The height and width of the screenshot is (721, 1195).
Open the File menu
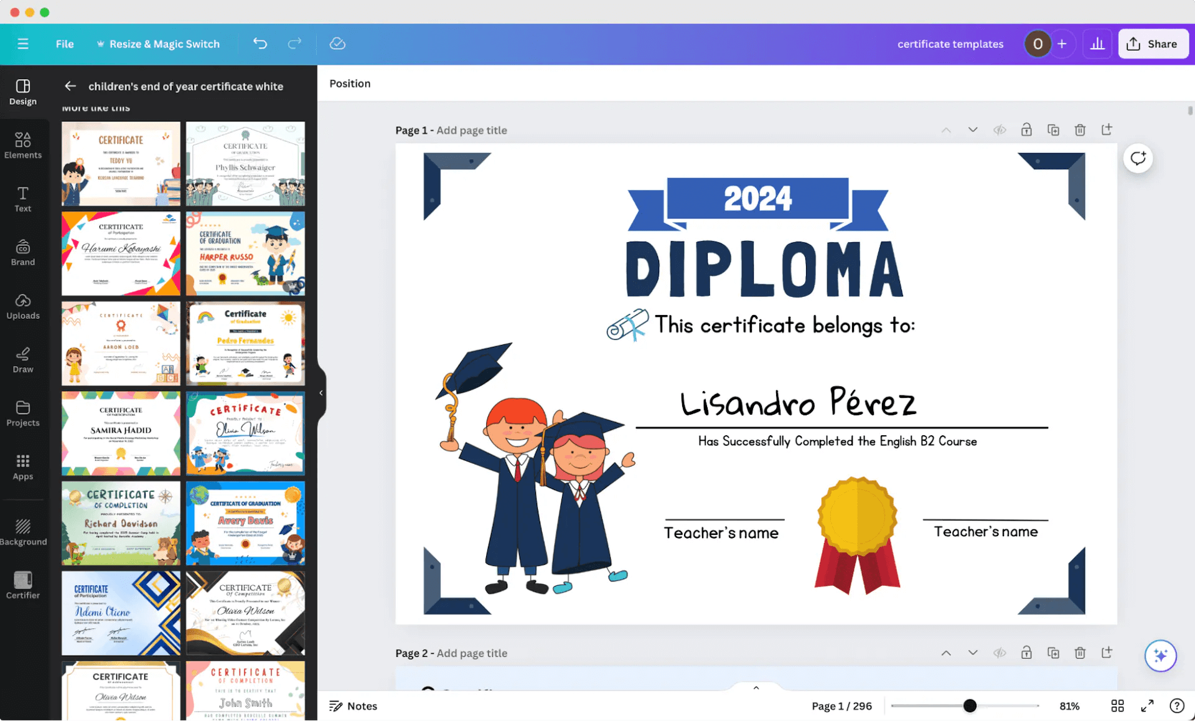pos(65,44)
